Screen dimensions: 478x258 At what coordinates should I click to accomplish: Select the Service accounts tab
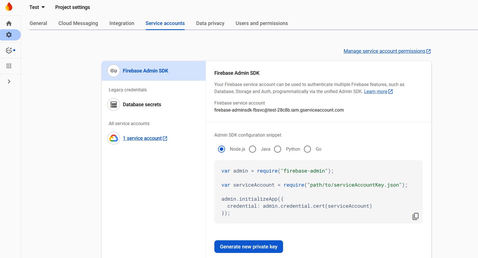click(165, 23)
